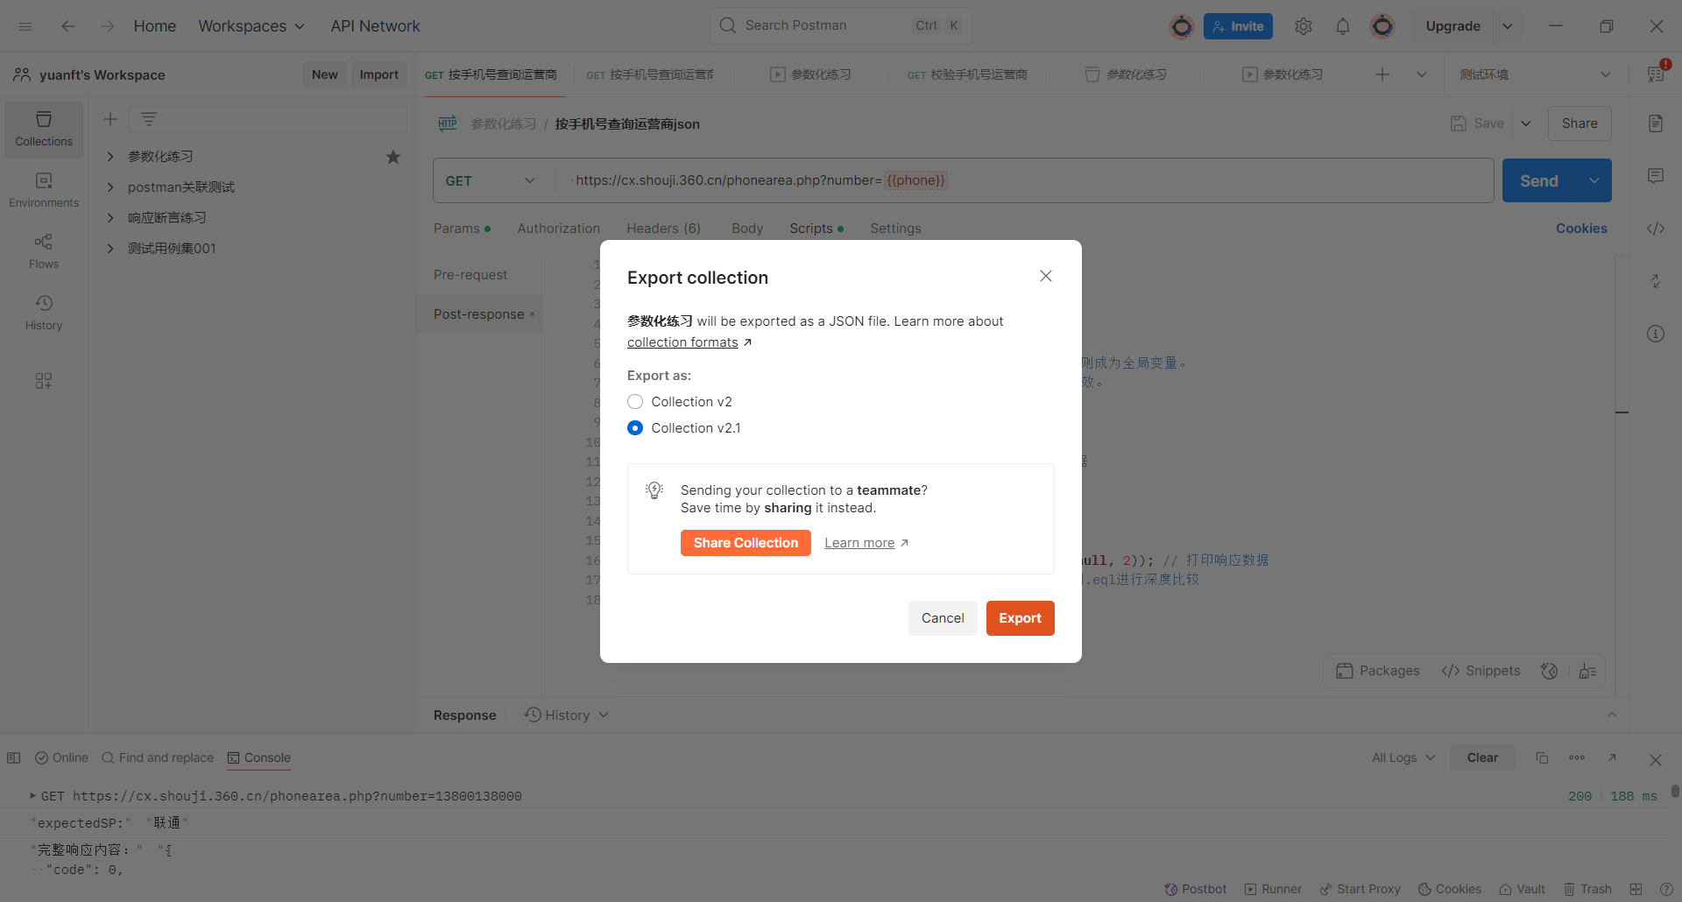Open the API Network menu item

point(375,26)
